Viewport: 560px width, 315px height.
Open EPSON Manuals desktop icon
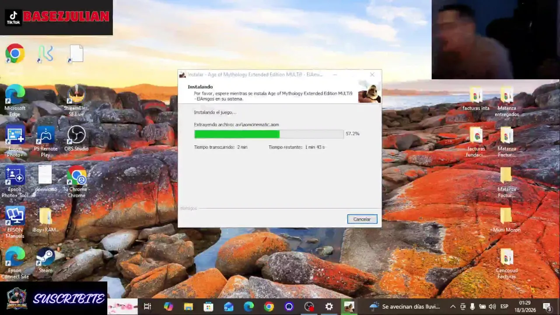click(x=15, y=223)
